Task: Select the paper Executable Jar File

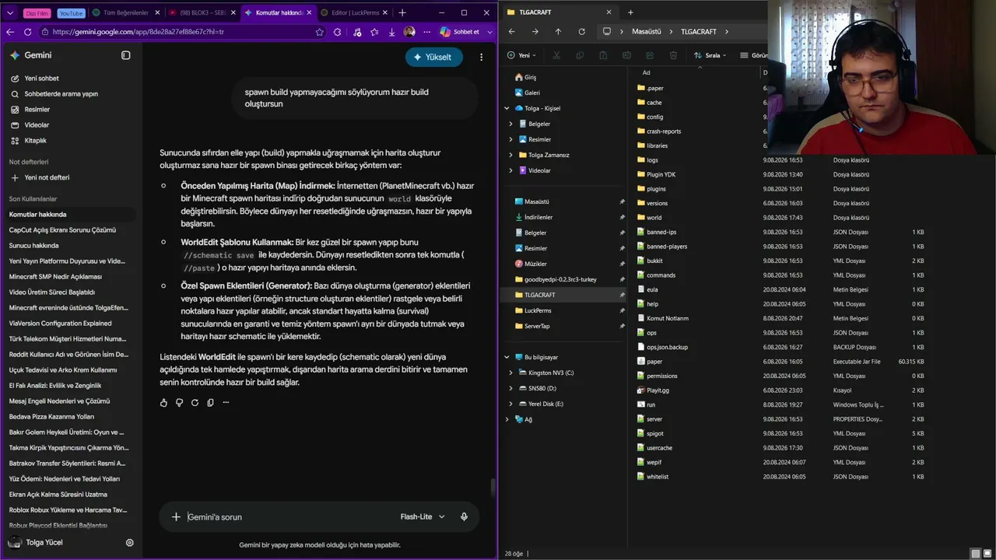Action: (654, 362)
